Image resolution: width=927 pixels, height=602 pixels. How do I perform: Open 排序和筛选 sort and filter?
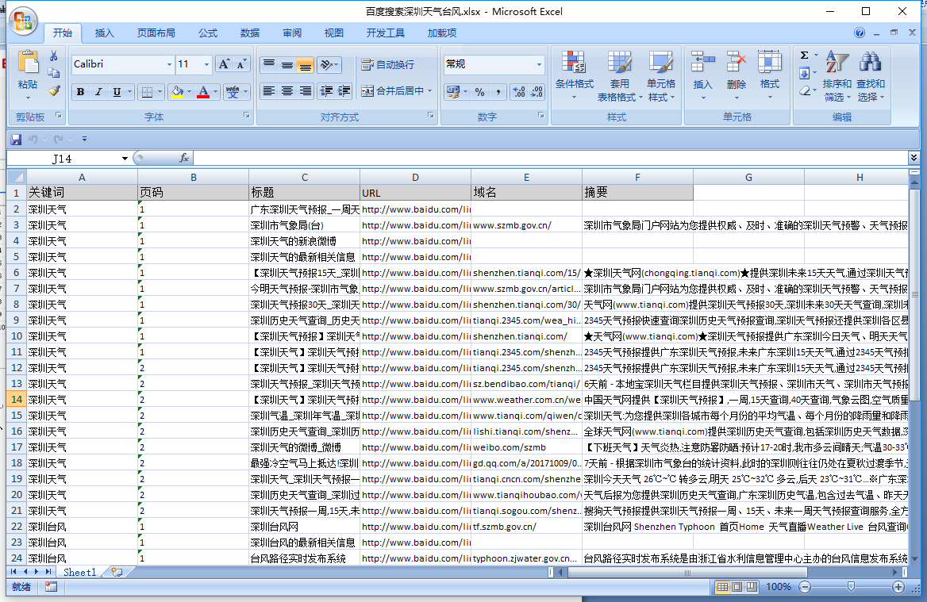(x=837, y=75)
